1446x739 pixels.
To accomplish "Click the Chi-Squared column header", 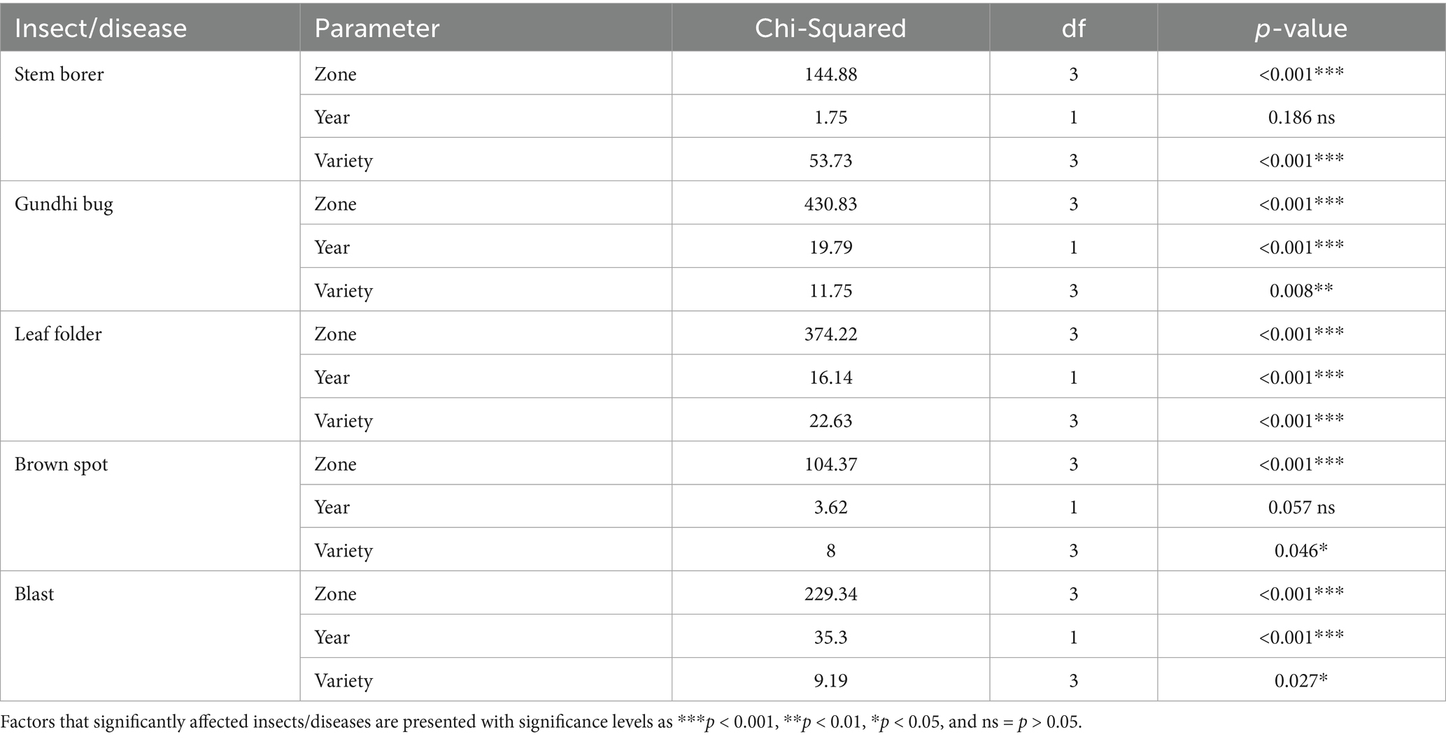I will pyautogui.click(x=830, y=28).
